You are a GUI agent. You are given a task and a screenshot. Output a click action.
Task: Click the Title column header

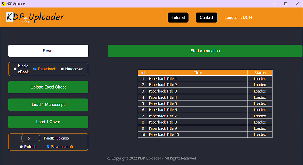197,73
